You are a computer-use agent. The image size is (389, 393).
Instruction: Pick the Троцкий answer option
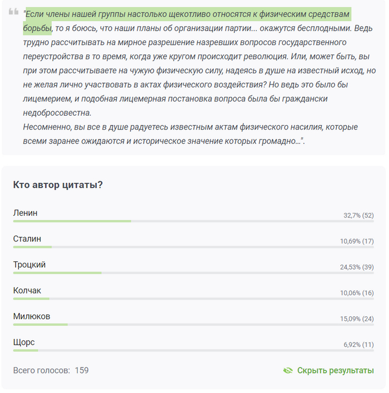click(x=29, y=265)
